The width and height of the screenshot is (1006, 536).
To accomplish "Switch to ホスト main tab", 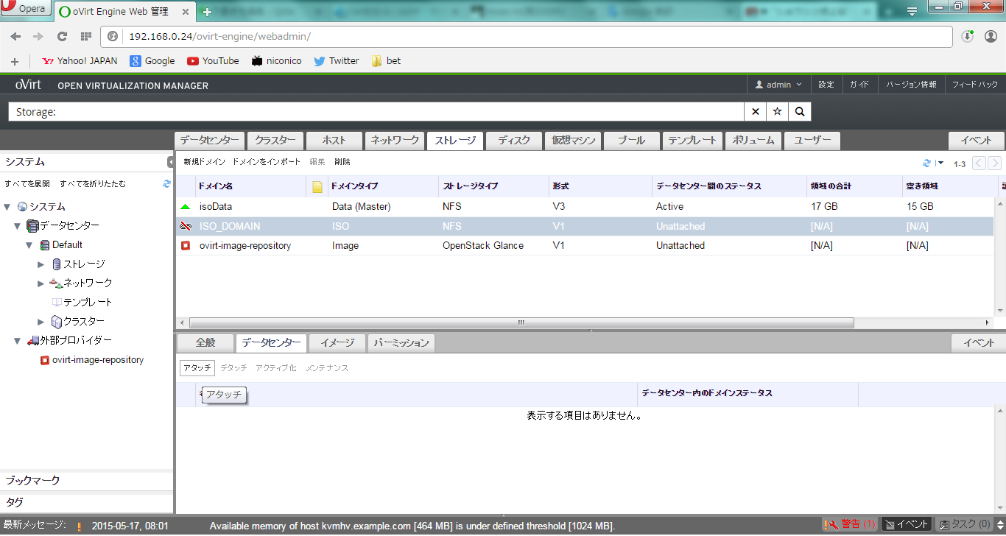I will 334,141.
